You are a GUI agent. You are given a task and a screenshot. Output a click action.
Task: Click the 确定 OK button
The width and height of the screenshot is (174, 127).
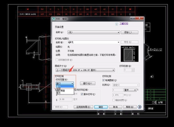(x=101, y=107)
